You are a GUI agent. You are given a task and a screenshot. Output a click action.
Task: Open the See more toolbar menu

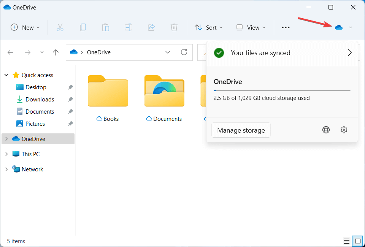pos(286,27)
